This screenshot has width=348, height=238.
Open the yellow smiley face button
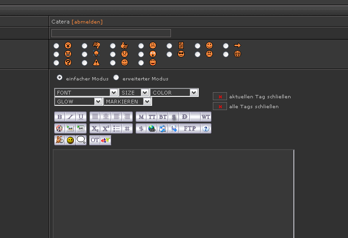click(70, 140)
